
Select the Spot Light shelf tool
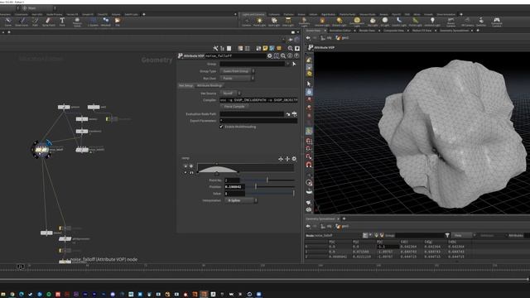click(274, 22)
